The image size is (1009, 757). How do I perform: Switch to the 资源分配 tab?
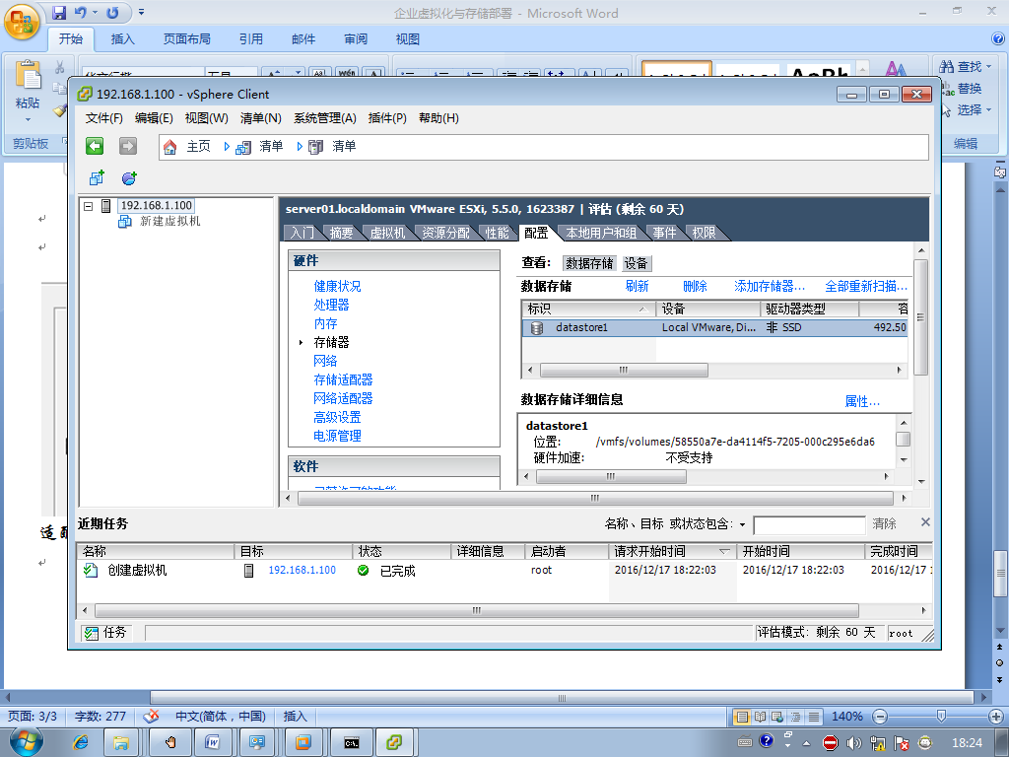(445, 233)
